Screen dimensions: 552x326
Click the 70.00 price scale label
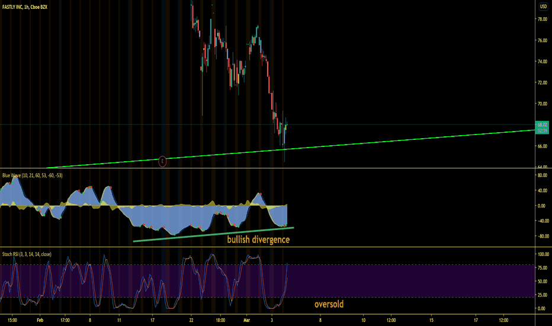(543, 104)
